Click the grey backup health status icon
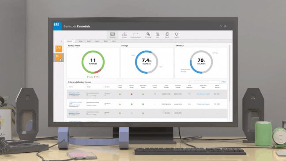The width and height of the screenshot is (286, 161). (132, 113)
